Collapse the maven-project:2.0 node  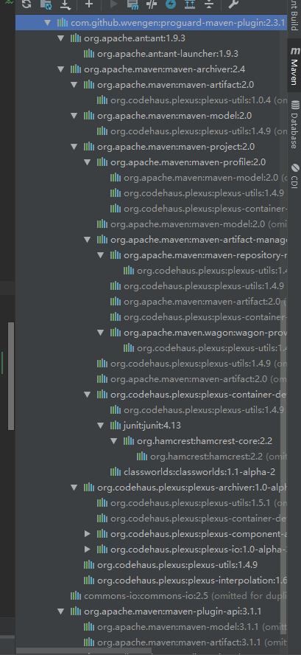click(x=74, y=147)
